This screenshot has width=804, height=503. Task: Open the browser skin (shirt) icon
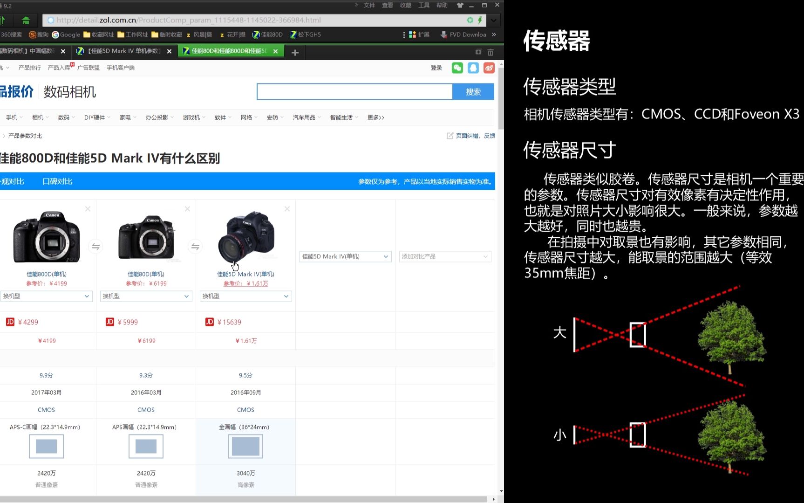click(x=460, y=5)
